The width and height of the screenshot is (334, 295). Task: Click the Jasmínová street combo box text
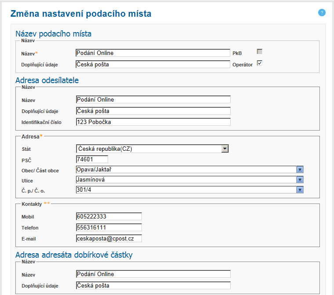[185, 180]
